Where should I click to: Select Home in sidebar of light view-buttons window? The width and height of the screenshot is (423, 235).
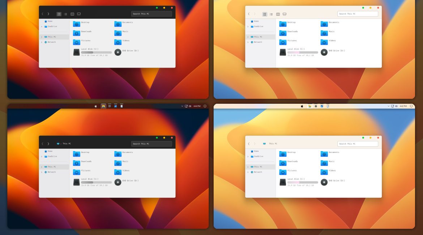[x=256, y=21]
